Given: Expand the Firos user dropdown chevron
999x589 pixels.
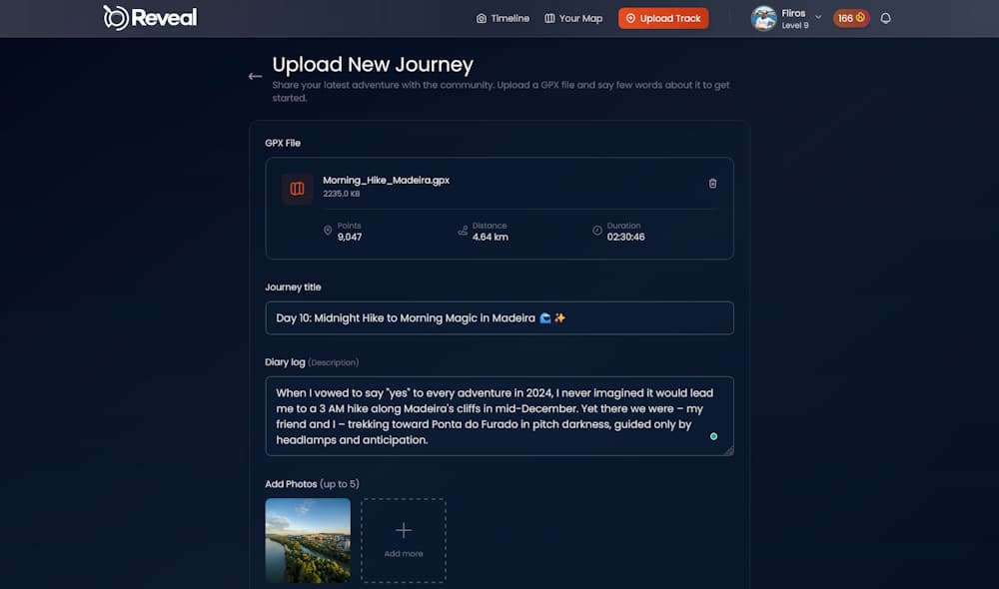Looking at the screenshot, I should point(818,17).
